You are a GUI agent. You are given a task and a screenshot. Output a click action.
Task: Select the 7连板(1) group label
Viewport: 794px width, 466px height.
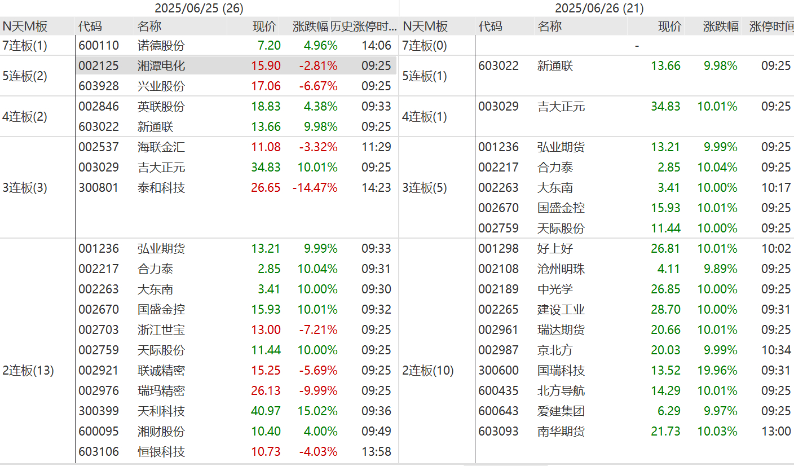(x=25, y=46)
